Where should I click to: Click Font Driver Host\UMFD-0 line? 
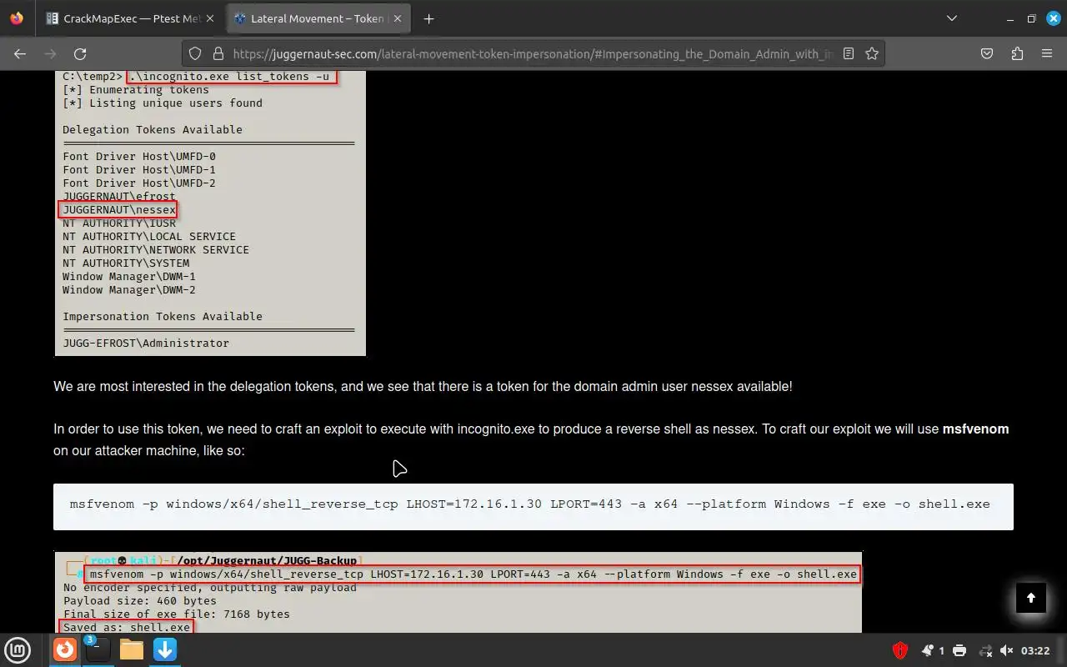pos(139,156)
